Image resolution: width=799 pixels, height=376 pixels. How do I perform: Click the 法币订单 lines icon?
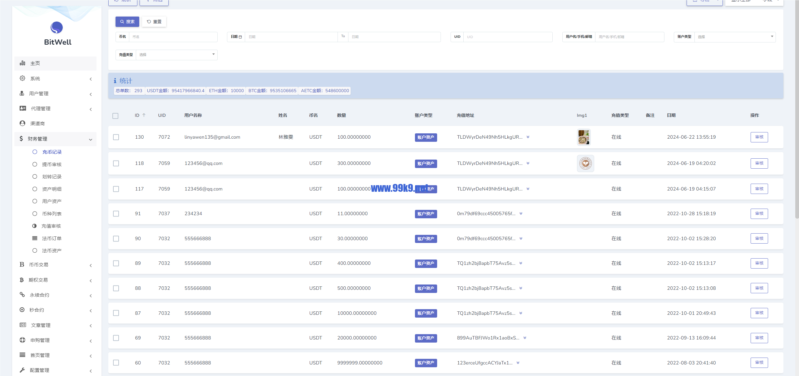[x=35, y=238]
